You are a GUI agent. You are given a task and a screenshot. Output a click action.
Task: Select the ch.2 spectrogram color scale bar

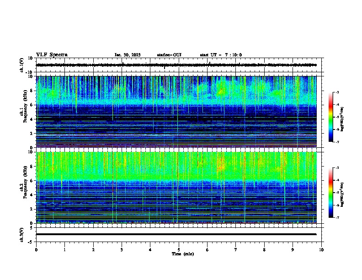(x=331, y=193)
